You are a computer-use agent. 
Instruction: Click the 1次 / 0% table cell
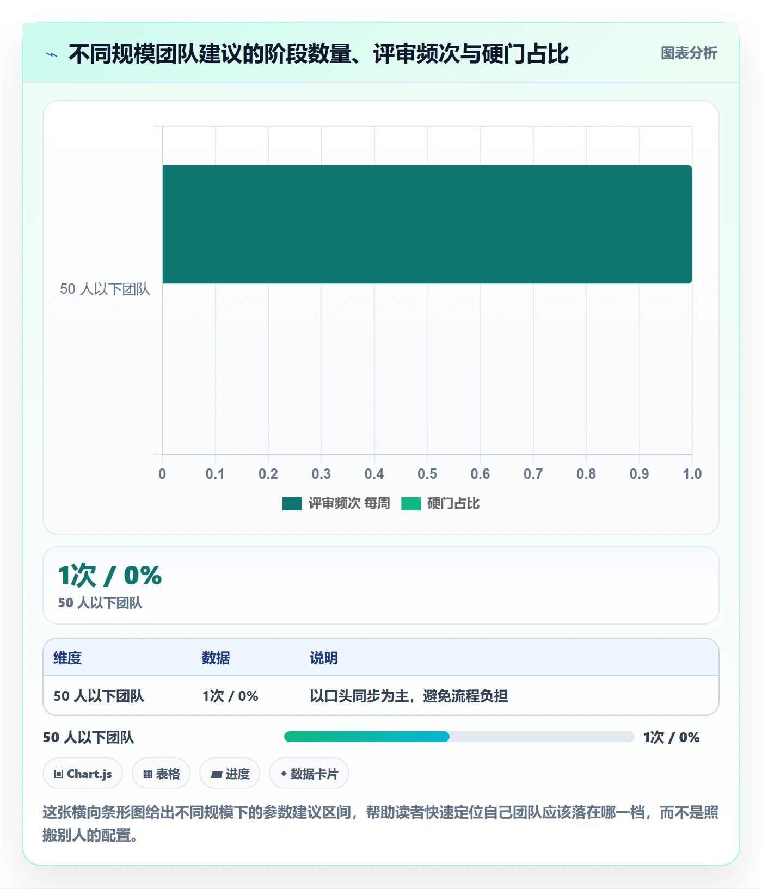tap(230, 696)
